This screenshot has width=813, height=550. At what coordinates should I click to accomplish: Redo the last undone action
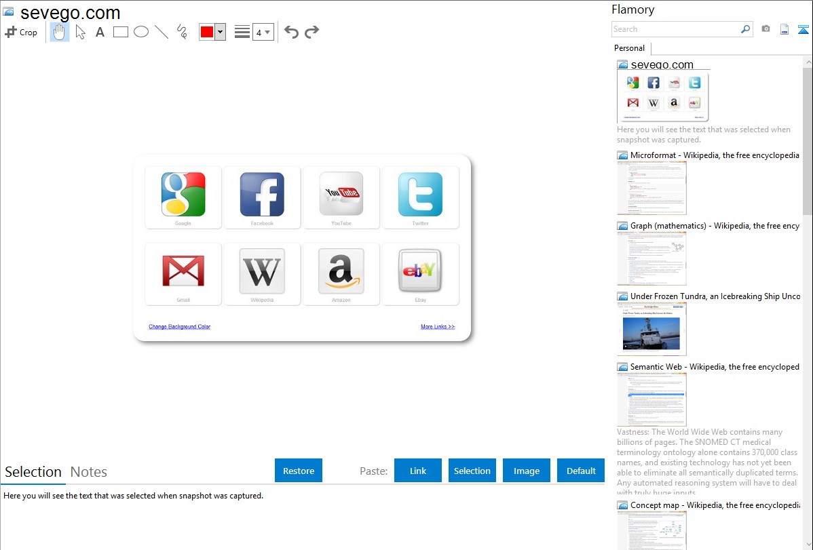tap(311, 32)
